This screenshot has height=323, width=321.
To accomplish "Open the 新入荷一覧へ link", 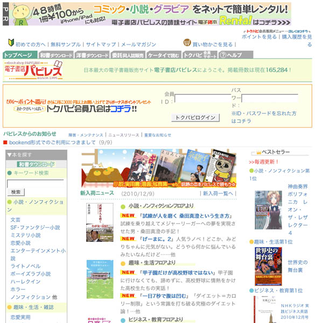I will [x=218, y=193].
